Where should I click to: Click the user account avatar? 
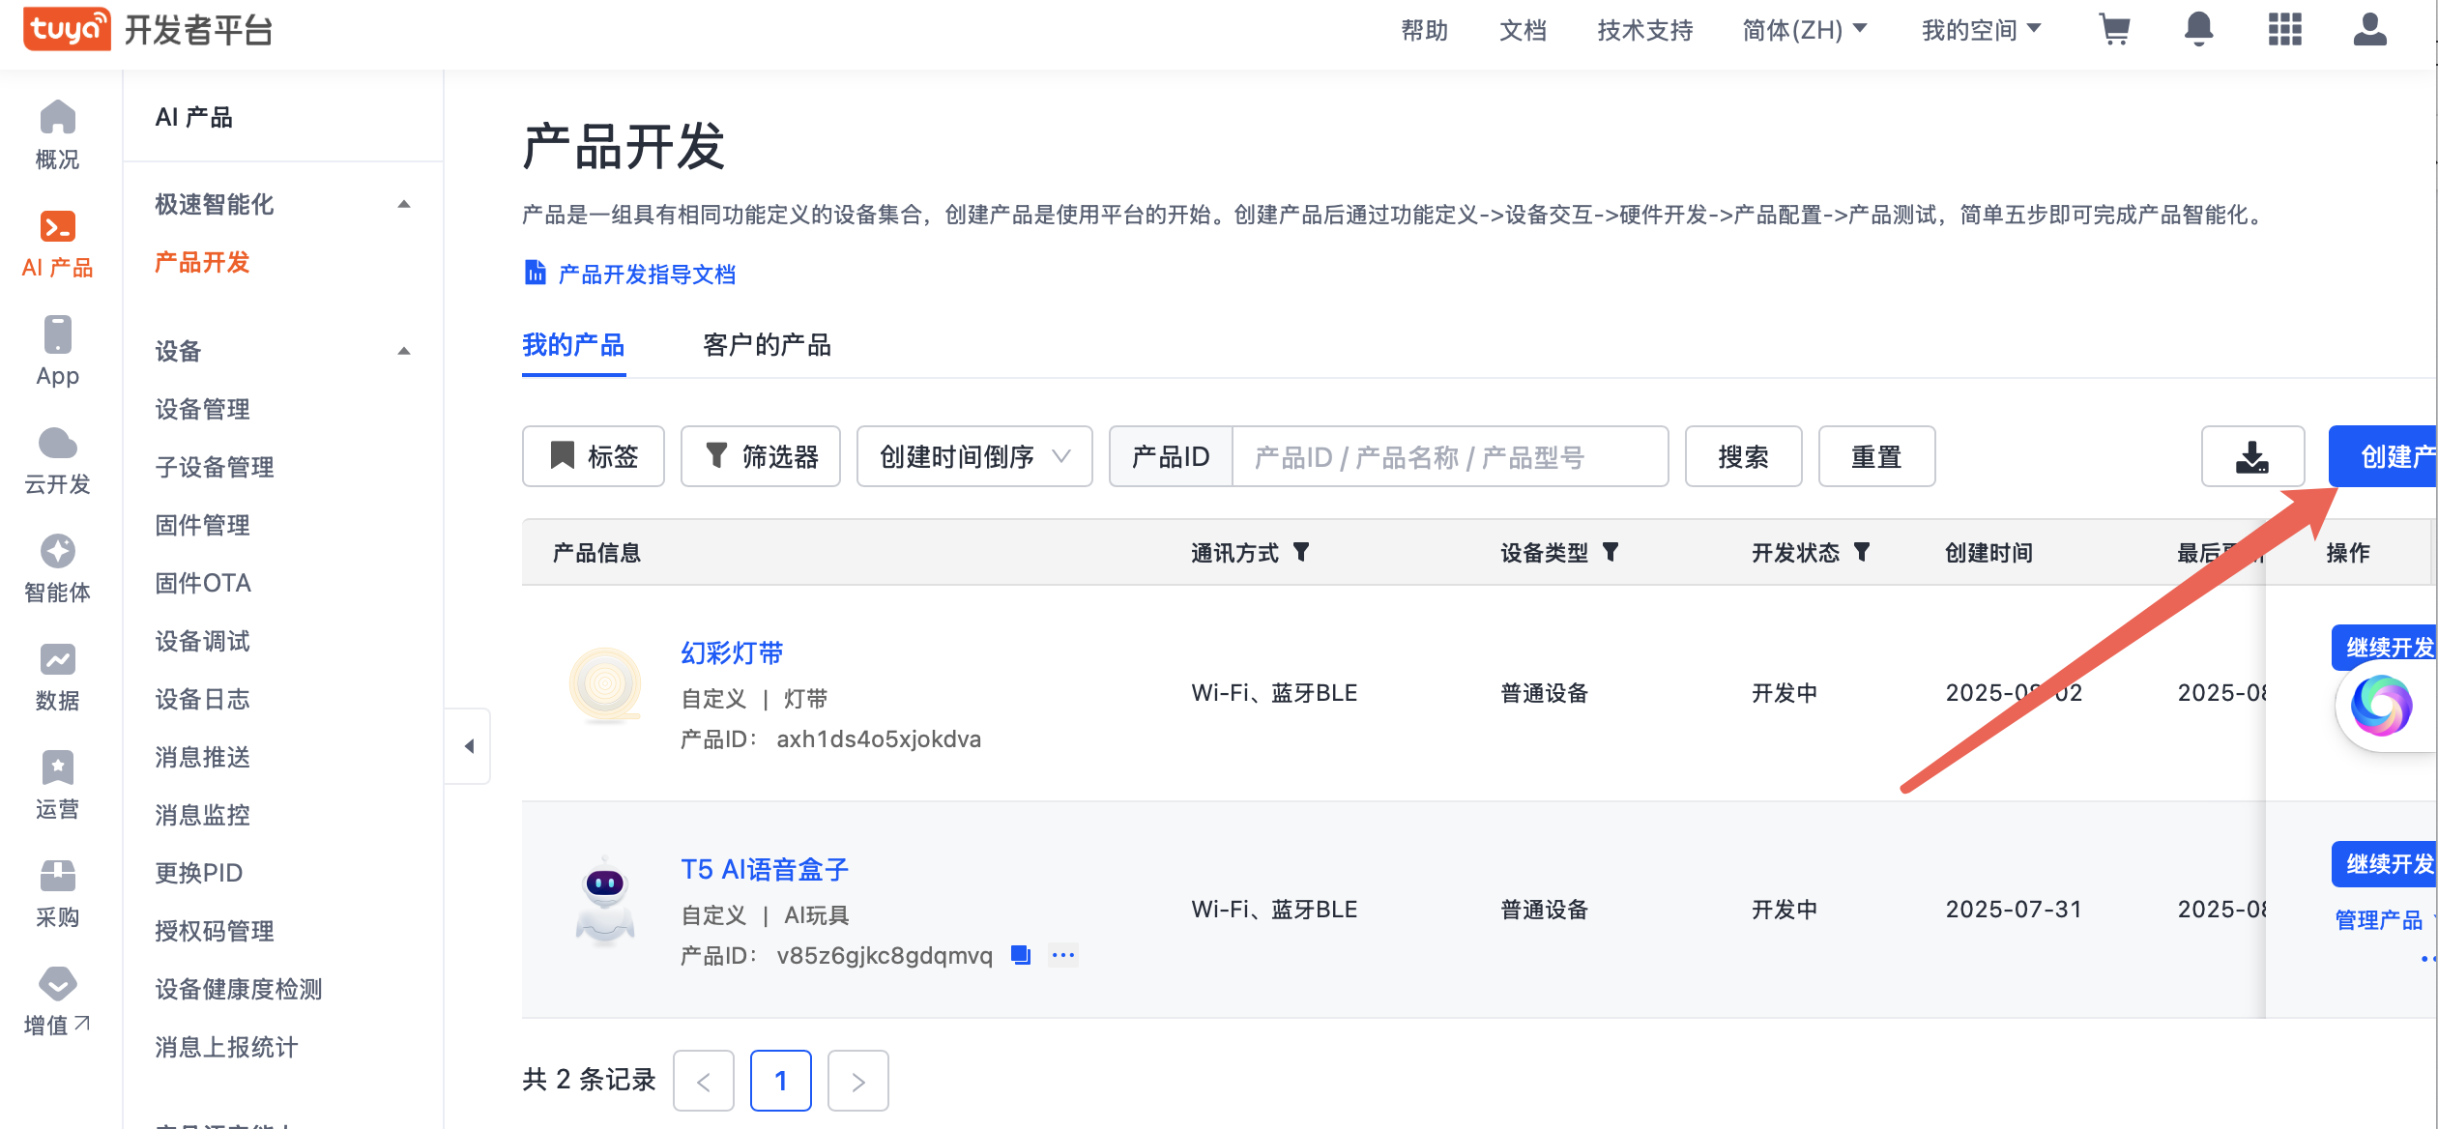pos(2368,29)
